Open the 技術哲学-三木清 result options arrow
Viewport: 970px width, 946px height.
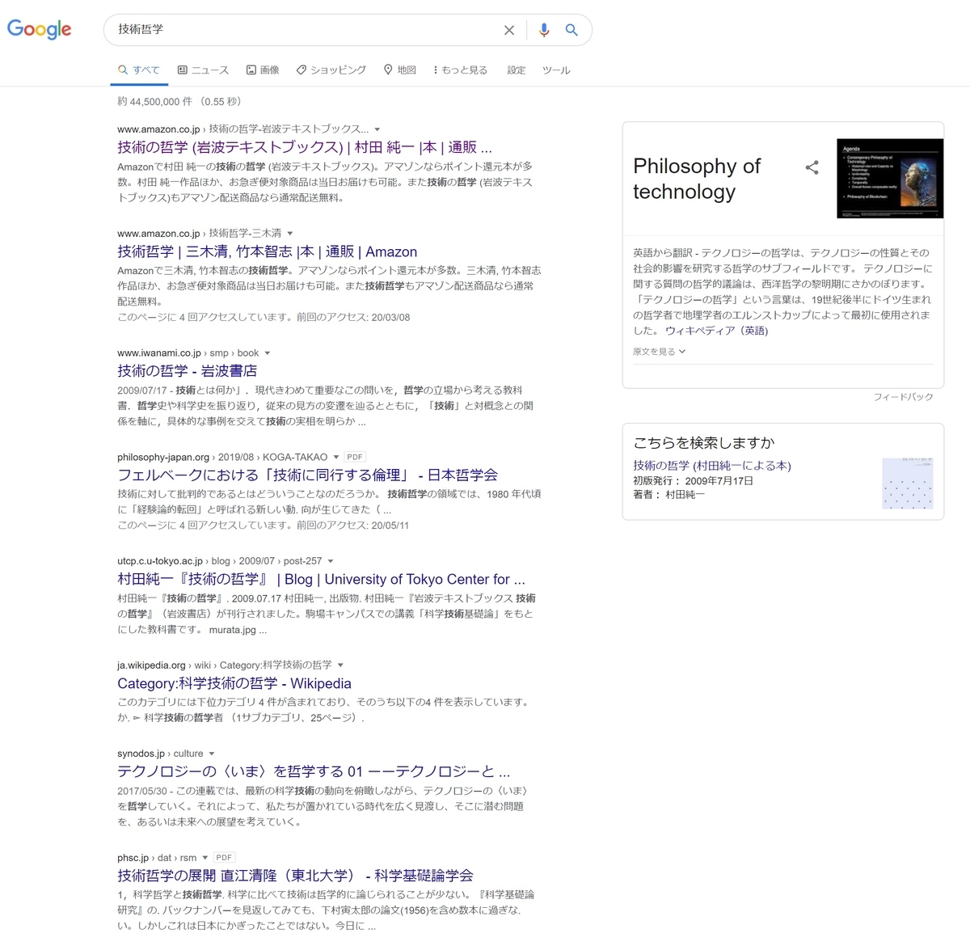(290, 234)
